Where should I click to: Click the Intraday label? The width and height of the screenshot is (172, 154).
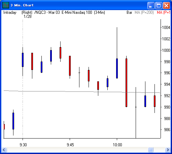10,12
